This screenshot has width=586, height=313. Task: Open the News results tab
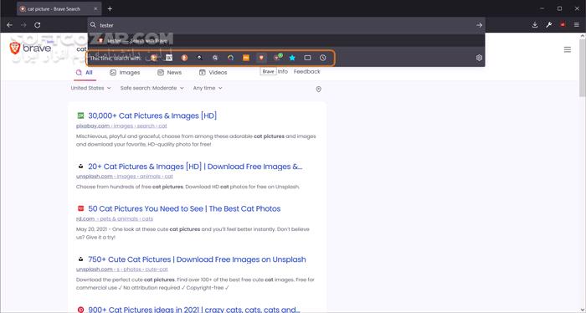tap(169, 73)
